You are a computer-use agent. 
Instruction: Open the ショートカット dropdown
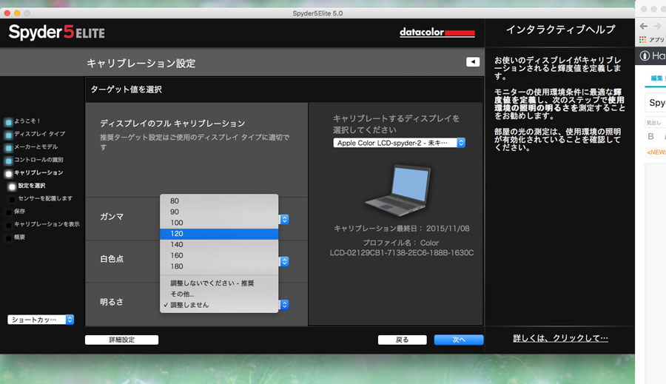41,320
